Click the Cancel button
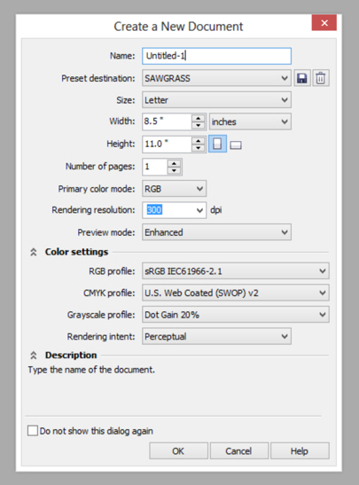 coord(239,451)
